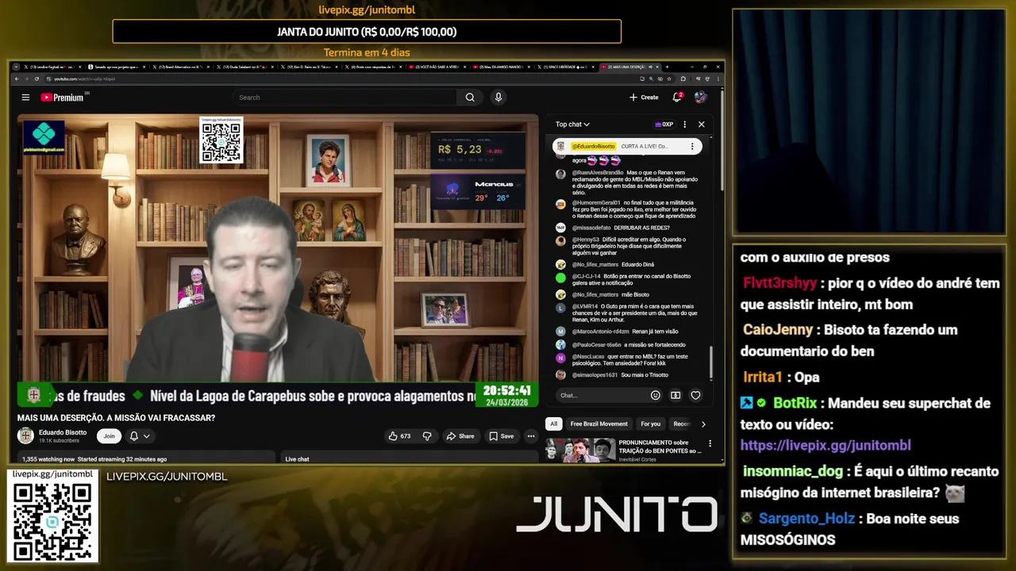The height and width of the screenshot is (571, 1016).
Task: Click the YouTube live chat scrollbar
Action: pos(711,362)
